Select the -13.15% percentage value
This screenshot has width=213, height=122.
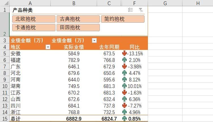[x=135, y=54]
